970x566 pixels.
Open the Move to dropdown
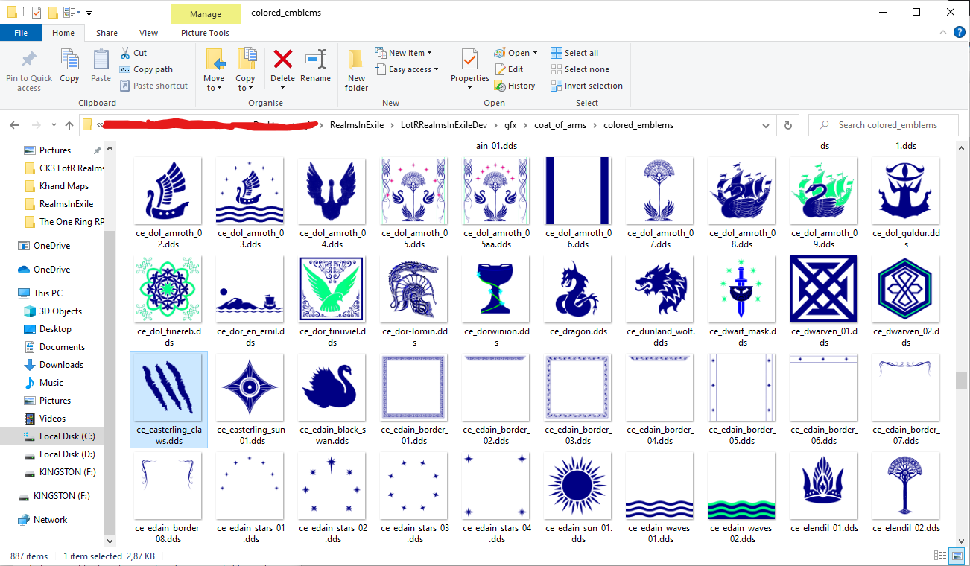pyautogui.click(x=214, y=83)
